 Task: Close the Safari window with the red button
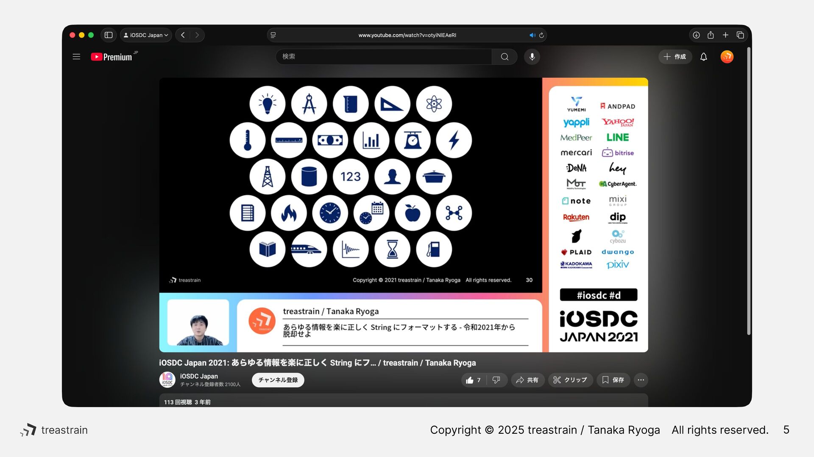click(x=72, y=35)
